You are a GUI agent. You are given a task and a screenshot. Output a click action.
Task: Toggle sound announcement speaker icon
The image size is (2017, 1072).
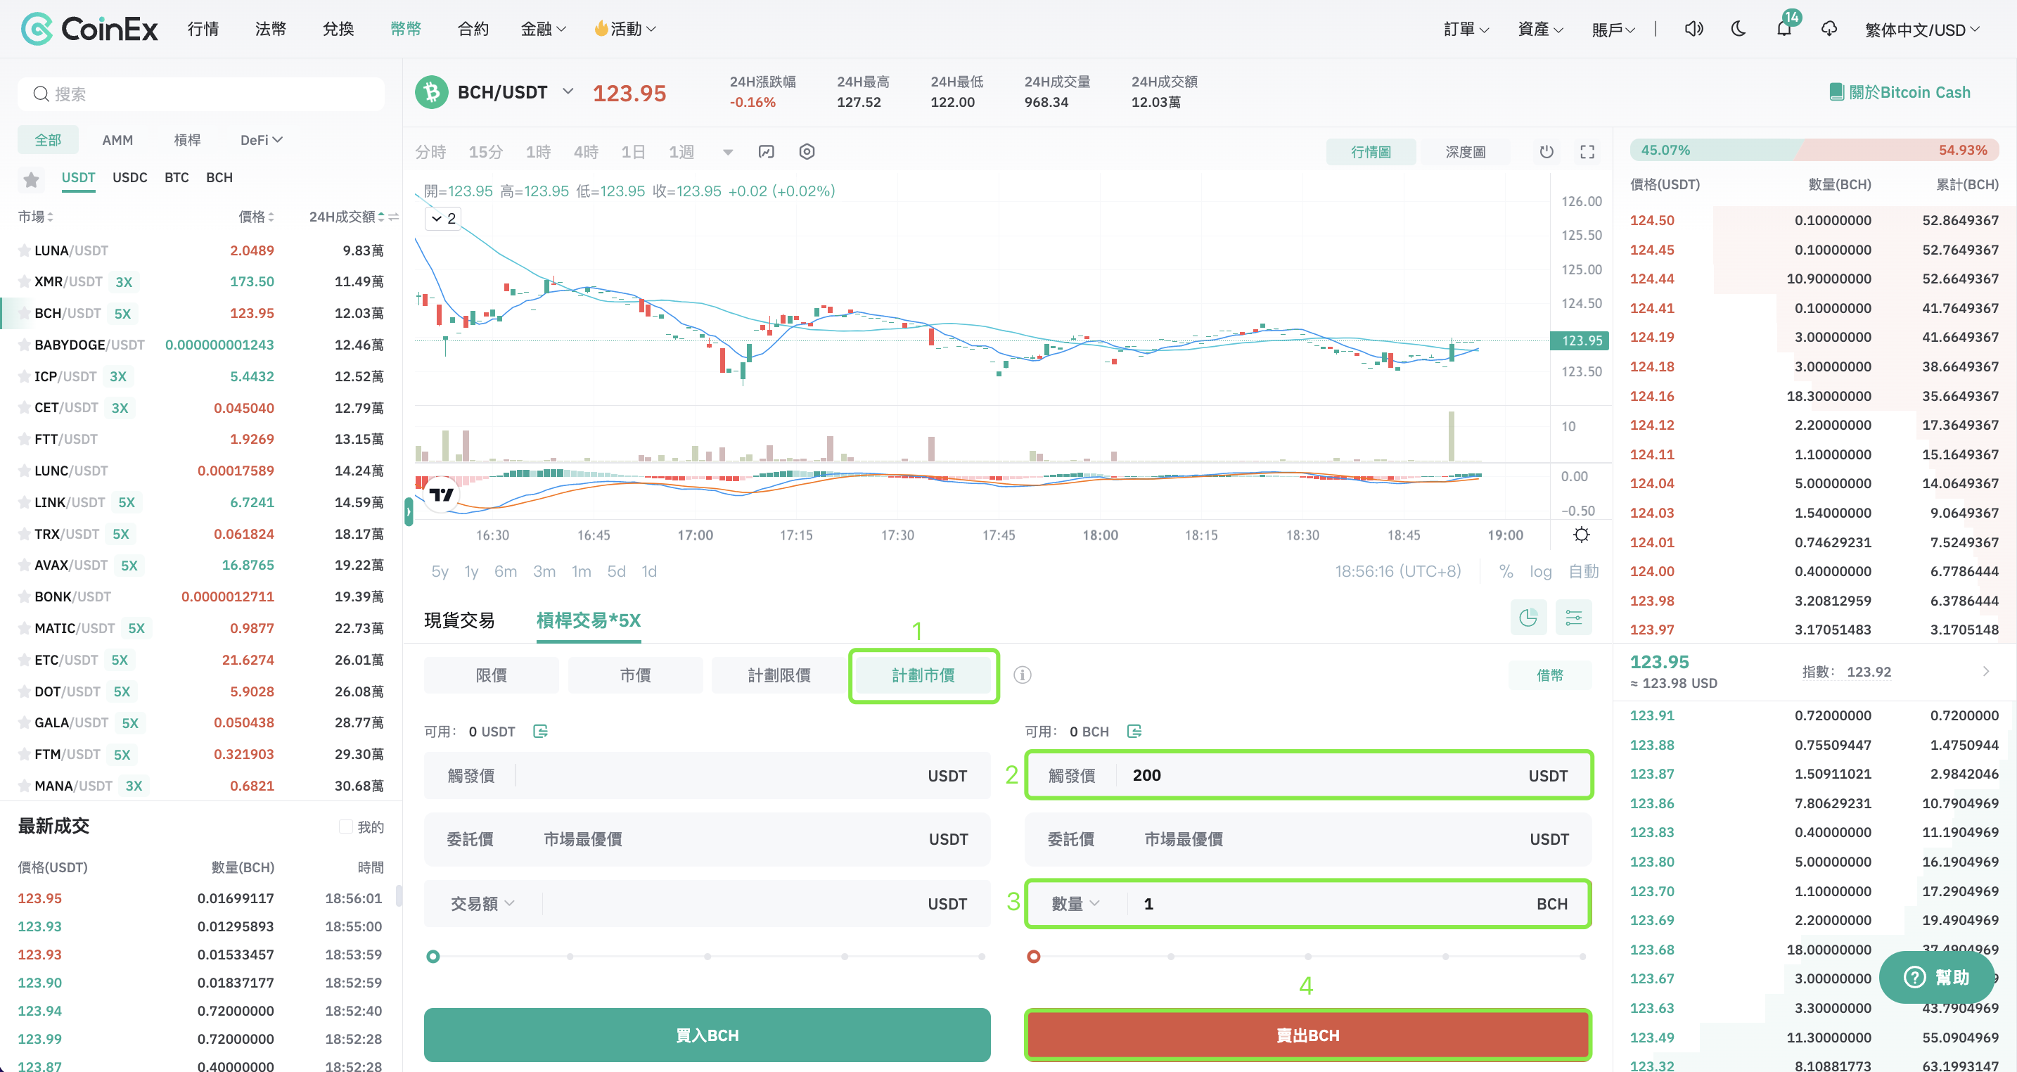click(x=1693, y=29)
